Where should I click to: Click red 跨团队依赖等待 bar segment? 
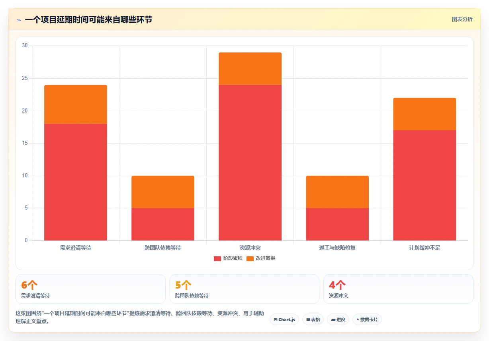(x=163, y=224)
